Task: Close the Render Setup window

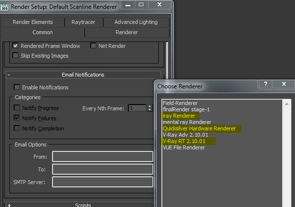Action: click(159, 5)
